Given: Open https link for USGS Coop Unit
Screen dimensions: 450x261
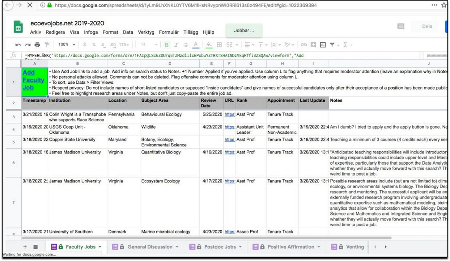Looking at the screenshot, I should click(230, 127).
